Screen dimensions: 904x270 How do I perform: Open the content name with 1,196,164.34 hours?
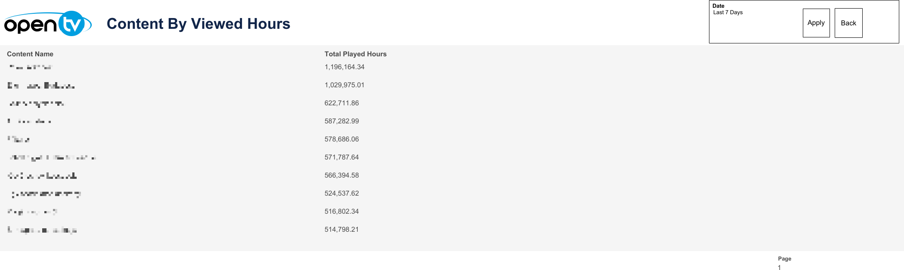tap(30, 67)
